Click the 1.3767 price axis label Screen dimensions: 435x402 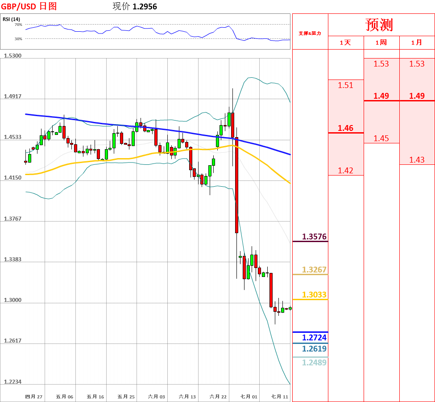click(x=13, y=218)
